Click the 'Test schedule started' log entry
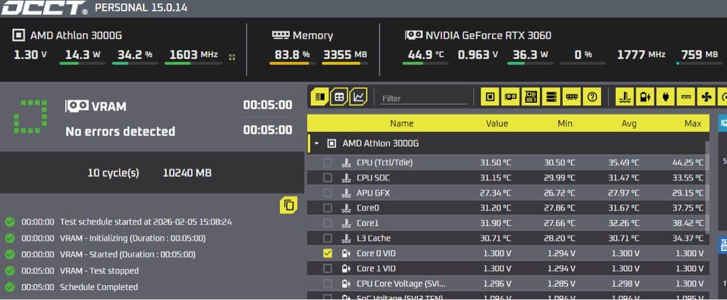 pos(145,222)
